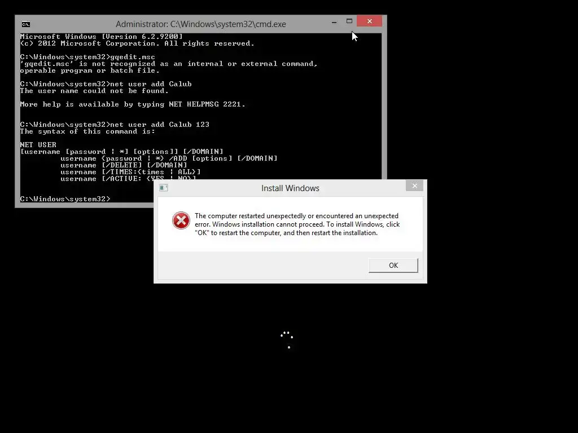Click the 'username [/DELETE] [/DOMAIN]' line

pyautogui.click(x=124, y=165)
